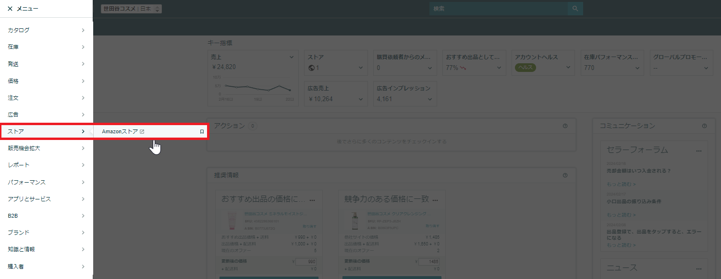
Task: Open the セラーフォーラム ellipsis menu
Action: coord(699,151)
